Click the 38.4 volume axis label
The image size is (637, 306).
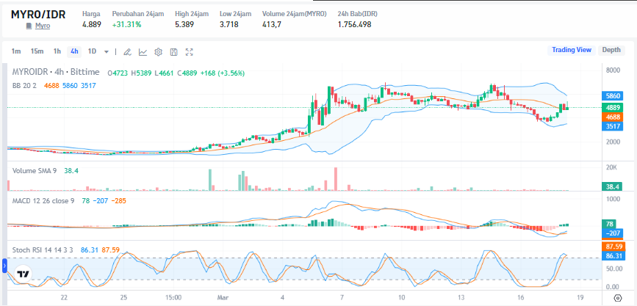[613, 186]
